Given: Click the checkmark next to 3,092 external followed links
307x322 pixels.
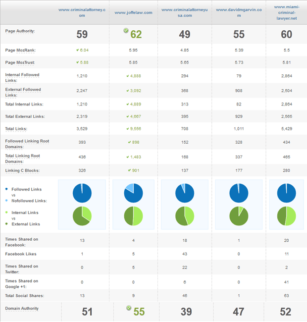Looking at the screenshot, I should pos(128,91).
